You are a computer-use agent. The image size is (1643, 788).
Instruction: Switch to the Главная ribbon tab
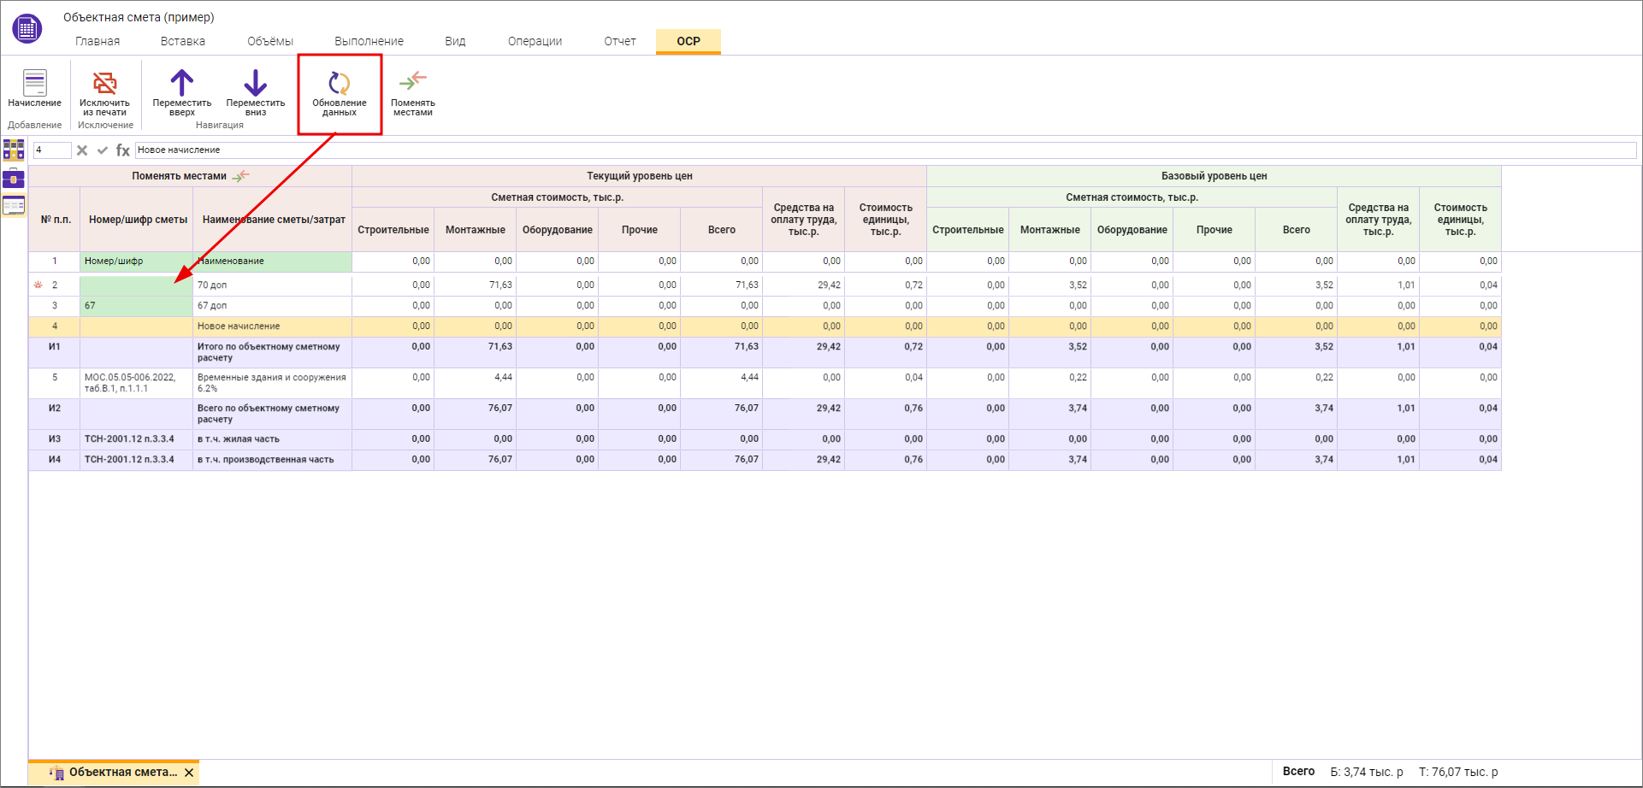[x=98, y=41]
